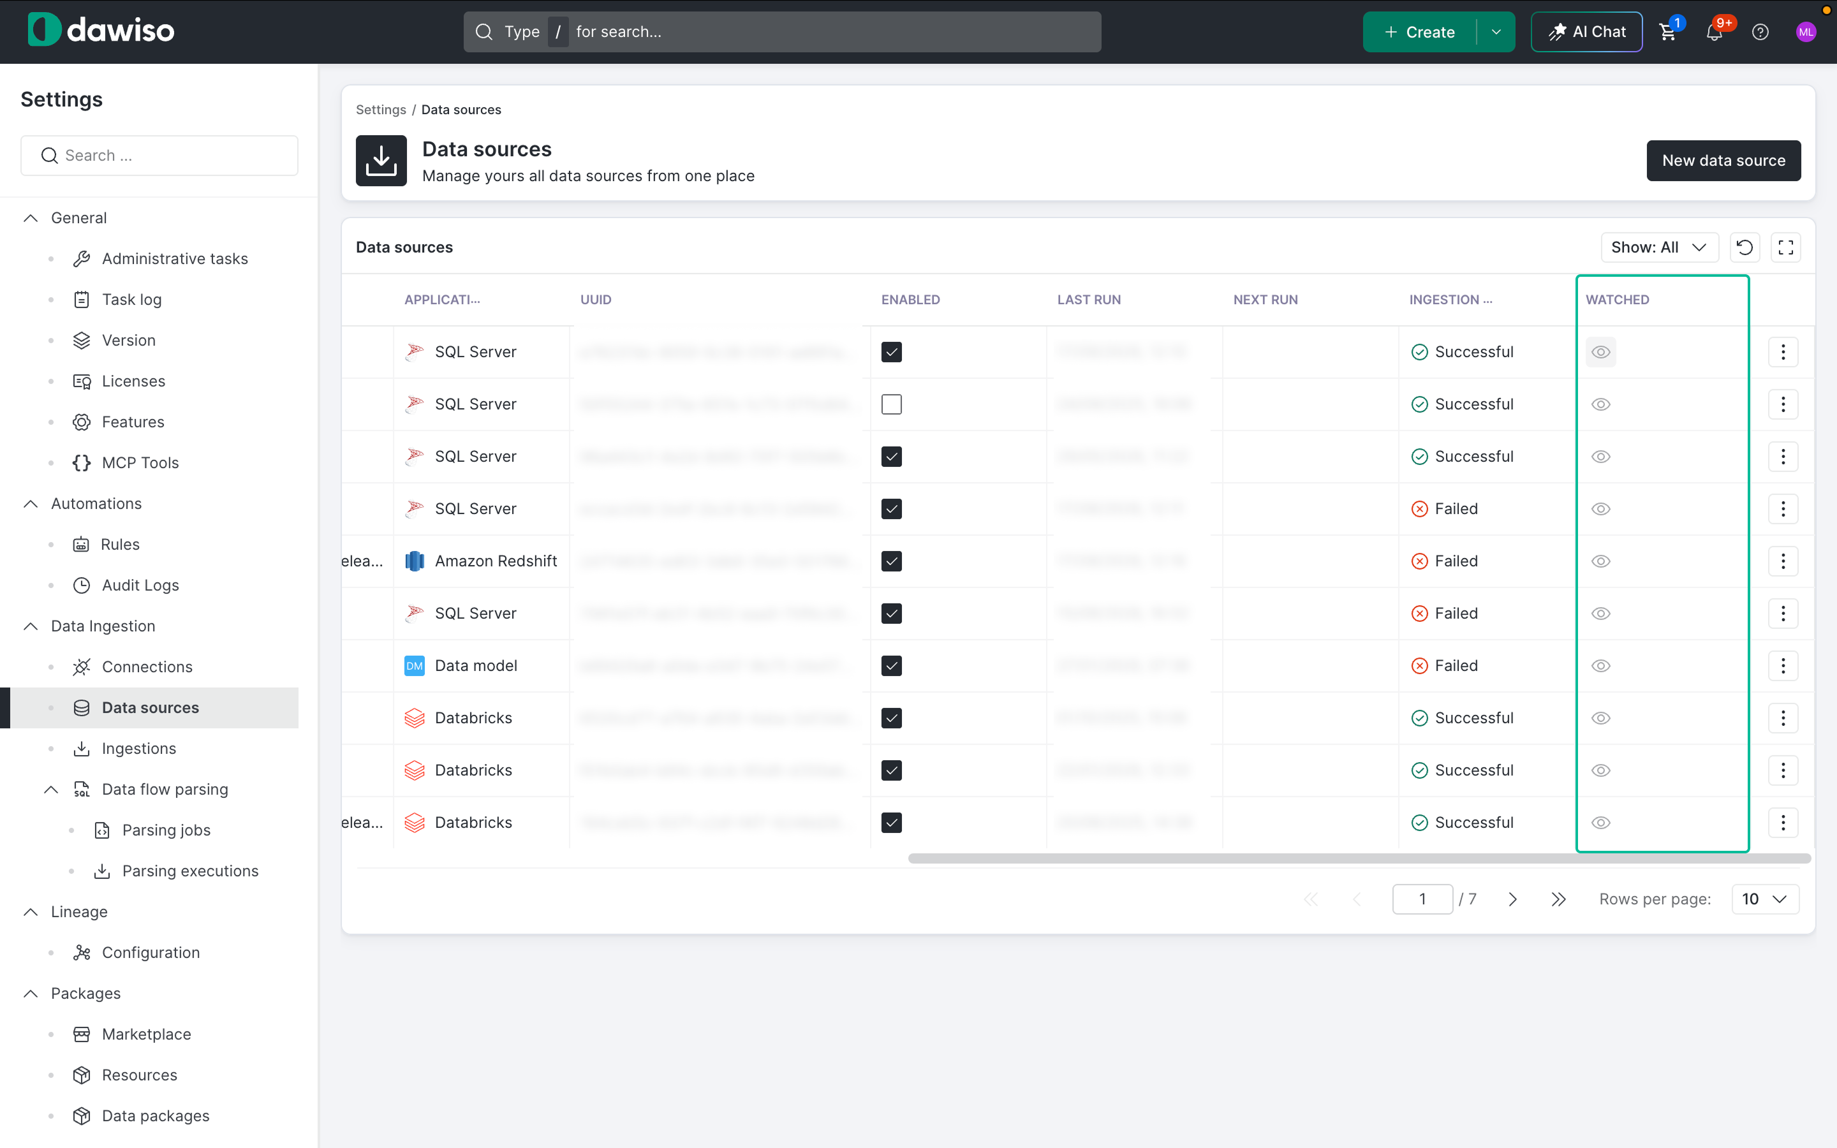Open row menu for first SQL Server

(1783, 352)
